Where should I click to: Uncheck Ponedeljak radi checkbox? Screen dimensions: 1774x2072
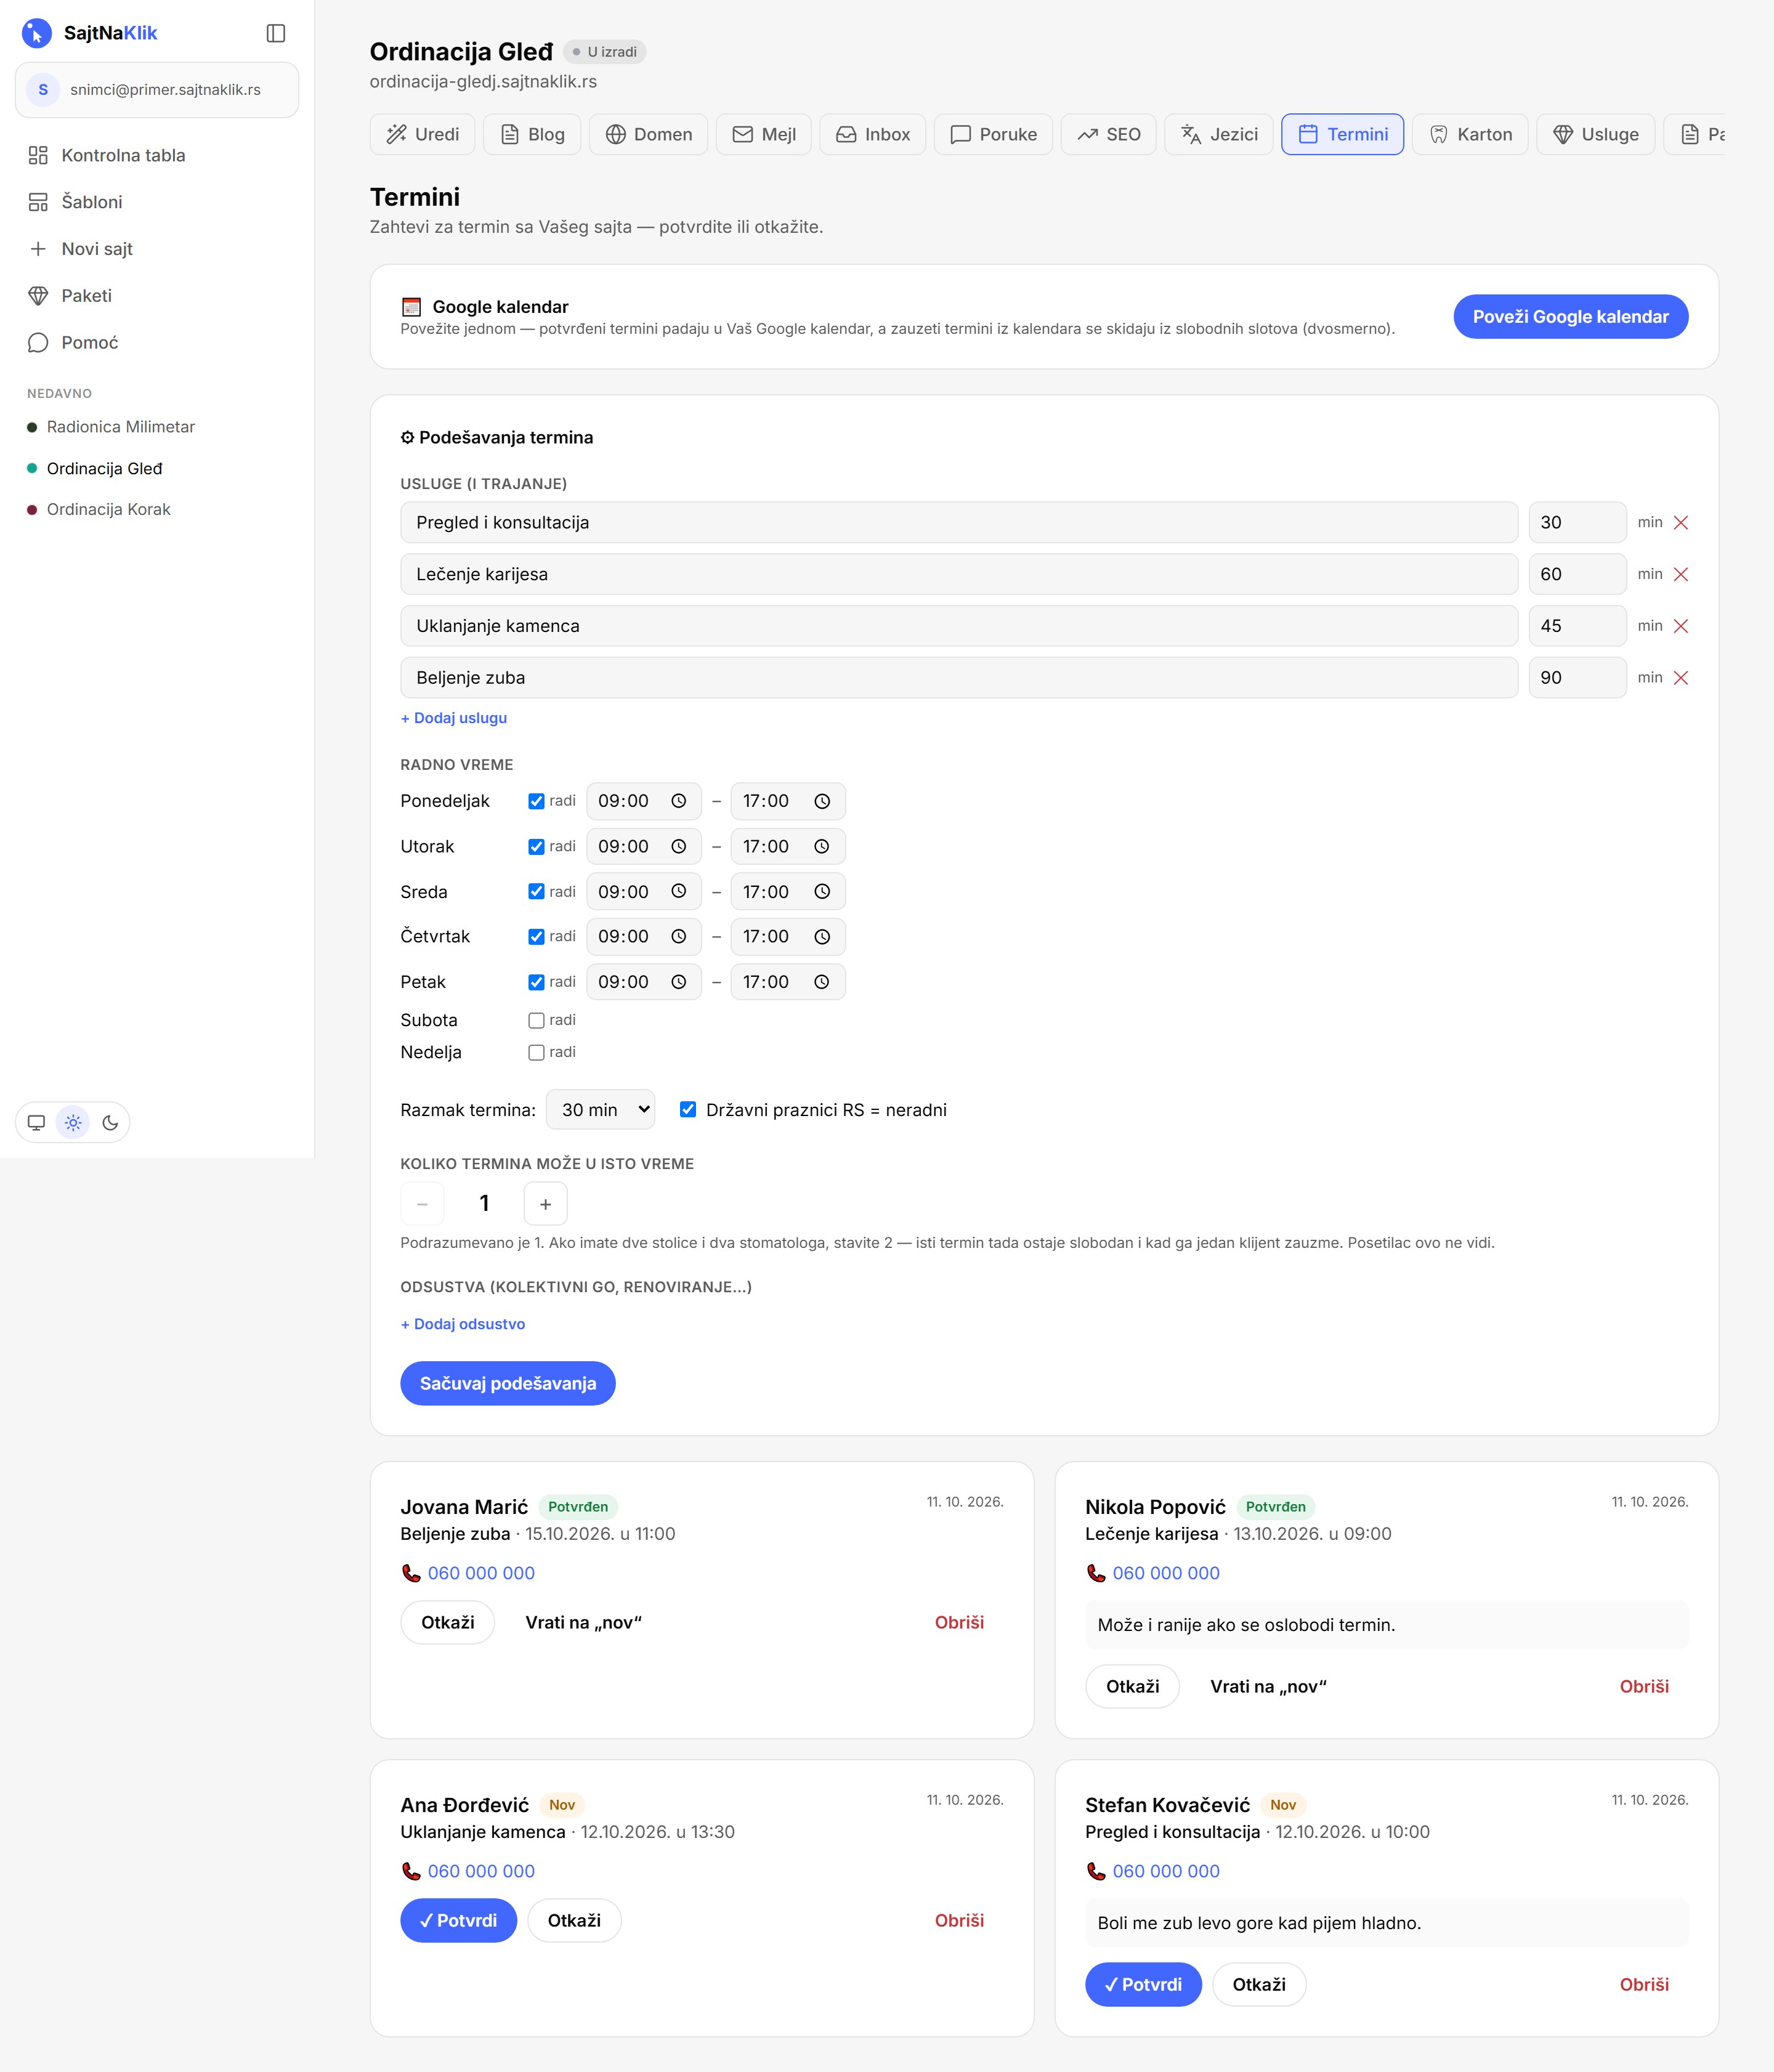[x=537, y=801]
